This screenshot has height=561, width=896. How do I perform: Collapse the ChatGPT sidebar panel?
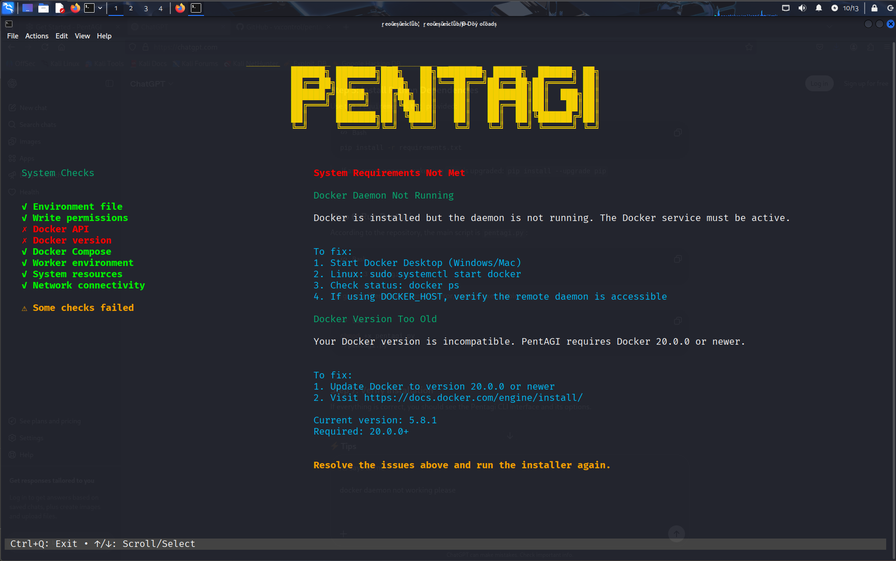110,83
